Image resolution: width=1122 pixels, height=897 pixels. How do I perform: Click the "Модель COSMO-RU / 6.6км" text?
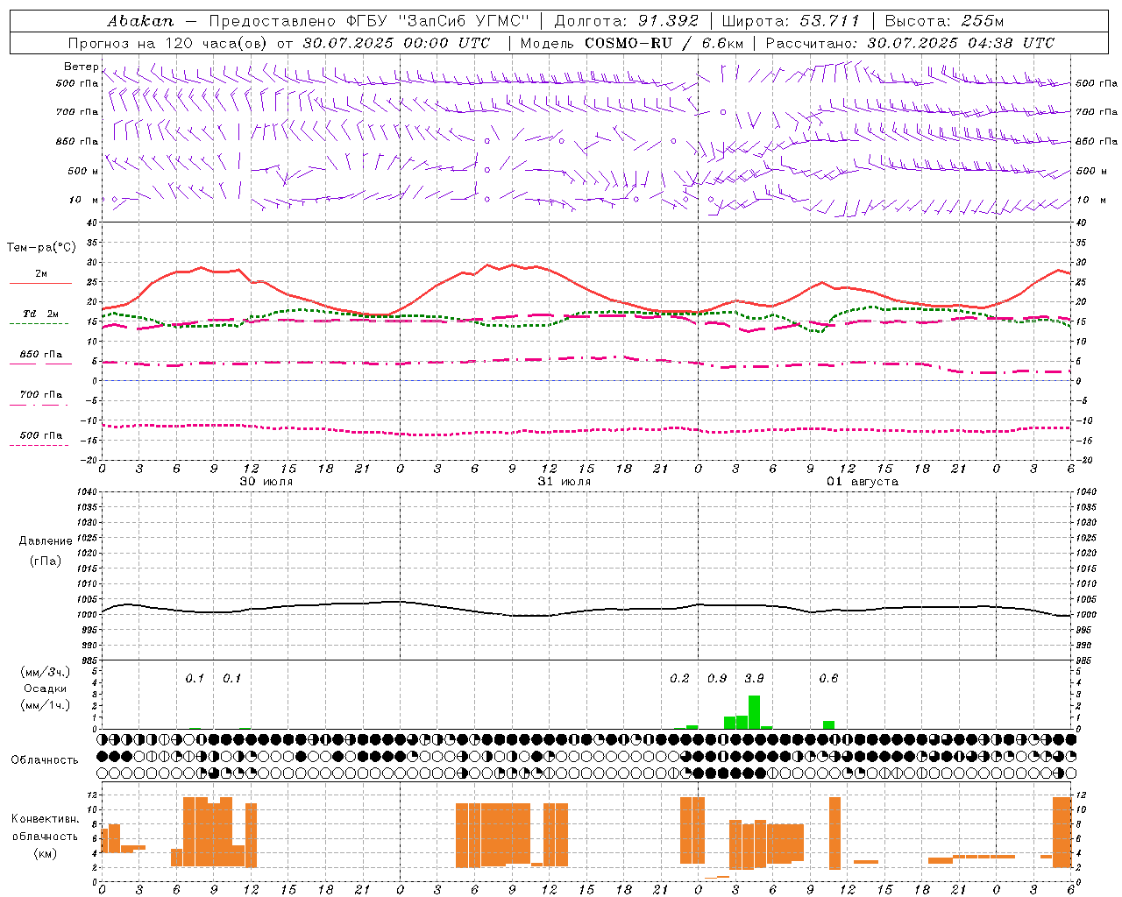coord(632,43)
